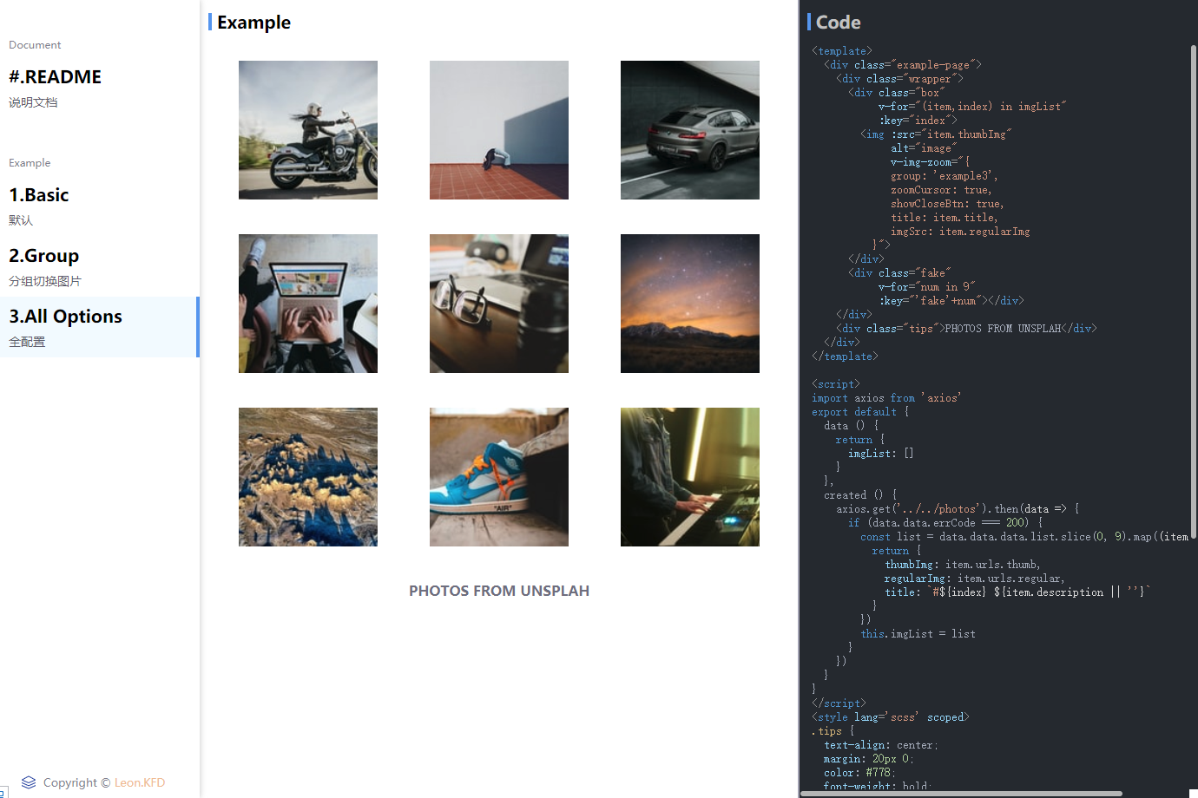
Task: Select the 2.Group example
Action: [99, 267]
